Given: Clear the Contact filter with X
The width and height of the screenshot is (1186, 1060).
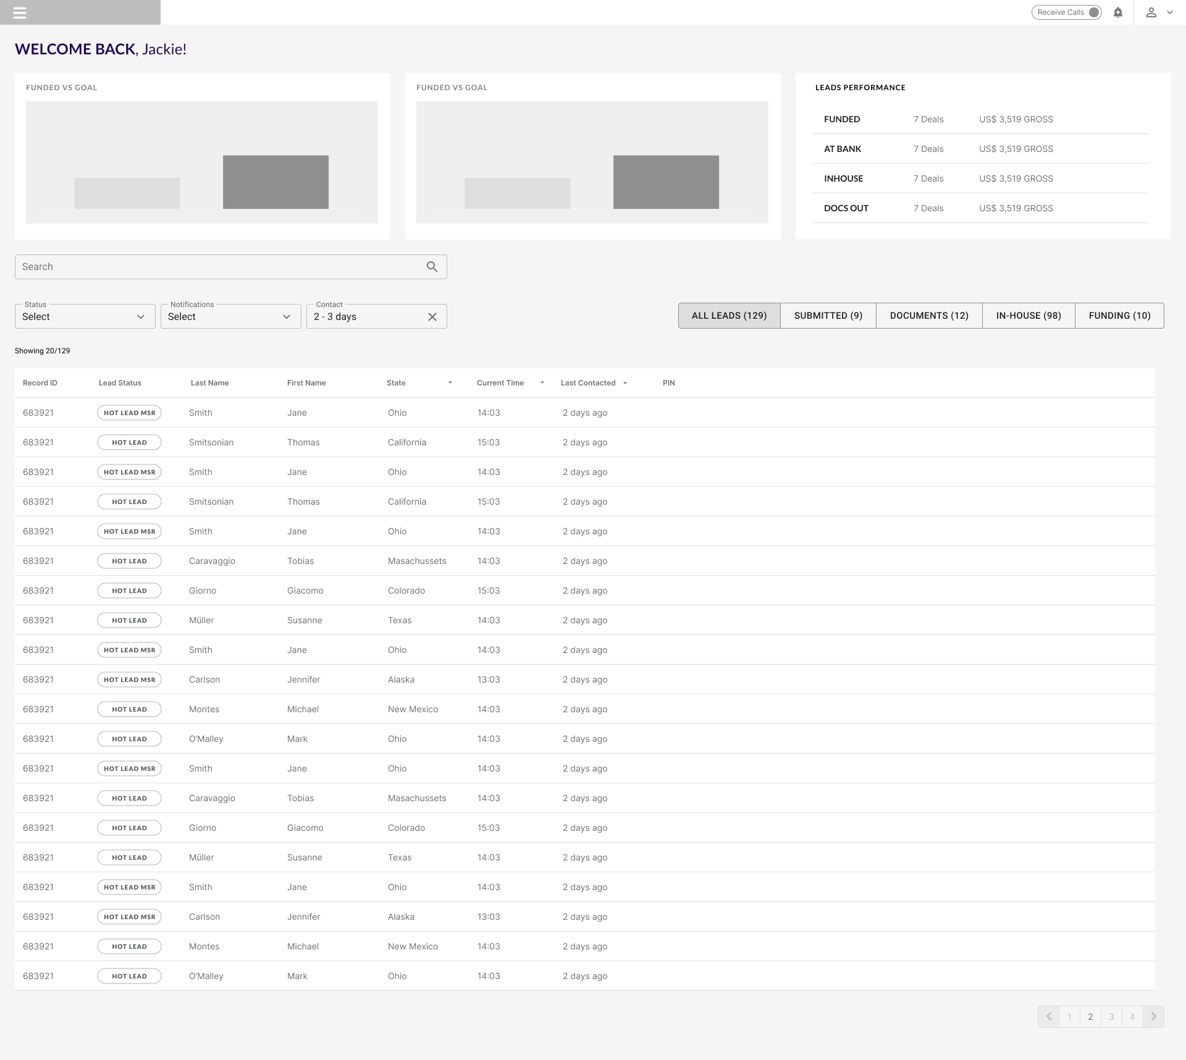Looking at the screenshot, I should (432, 317).
